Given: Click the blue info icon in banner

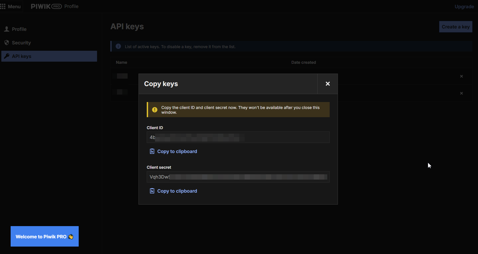Looking at the screenshot, I should coord(118,46).
